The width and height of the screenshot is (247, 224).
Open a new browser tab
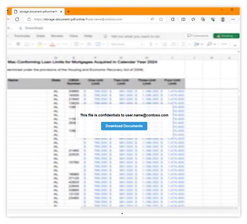click(x=69, y=12)
